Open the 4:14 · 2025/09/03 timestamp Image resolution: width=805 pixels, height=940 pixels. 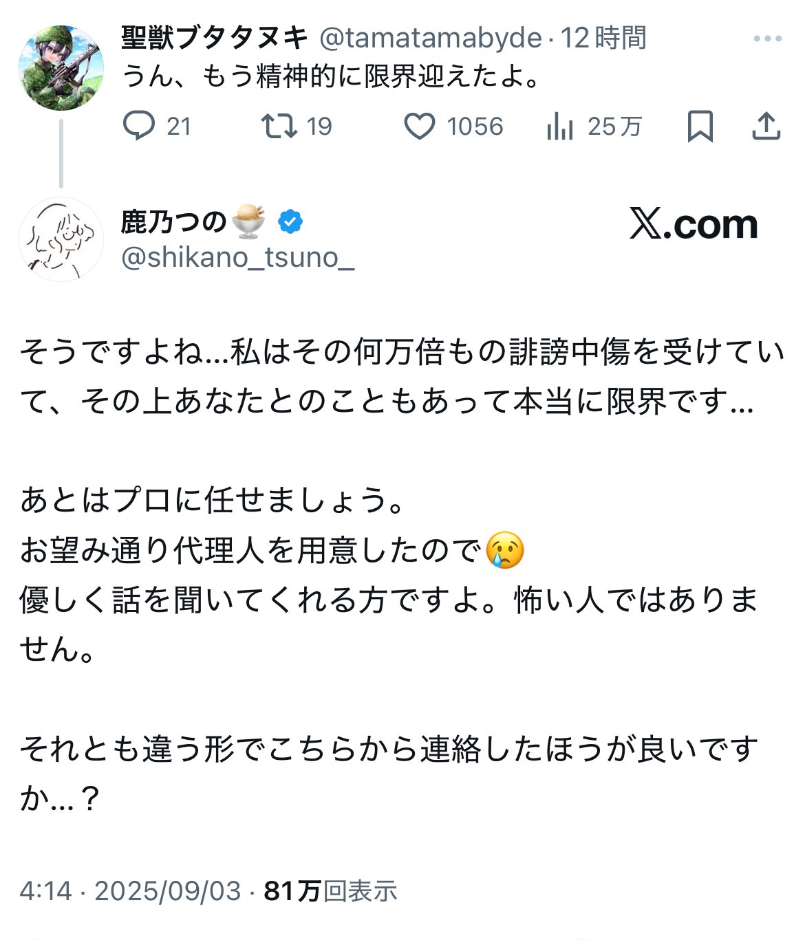[130, 891]
